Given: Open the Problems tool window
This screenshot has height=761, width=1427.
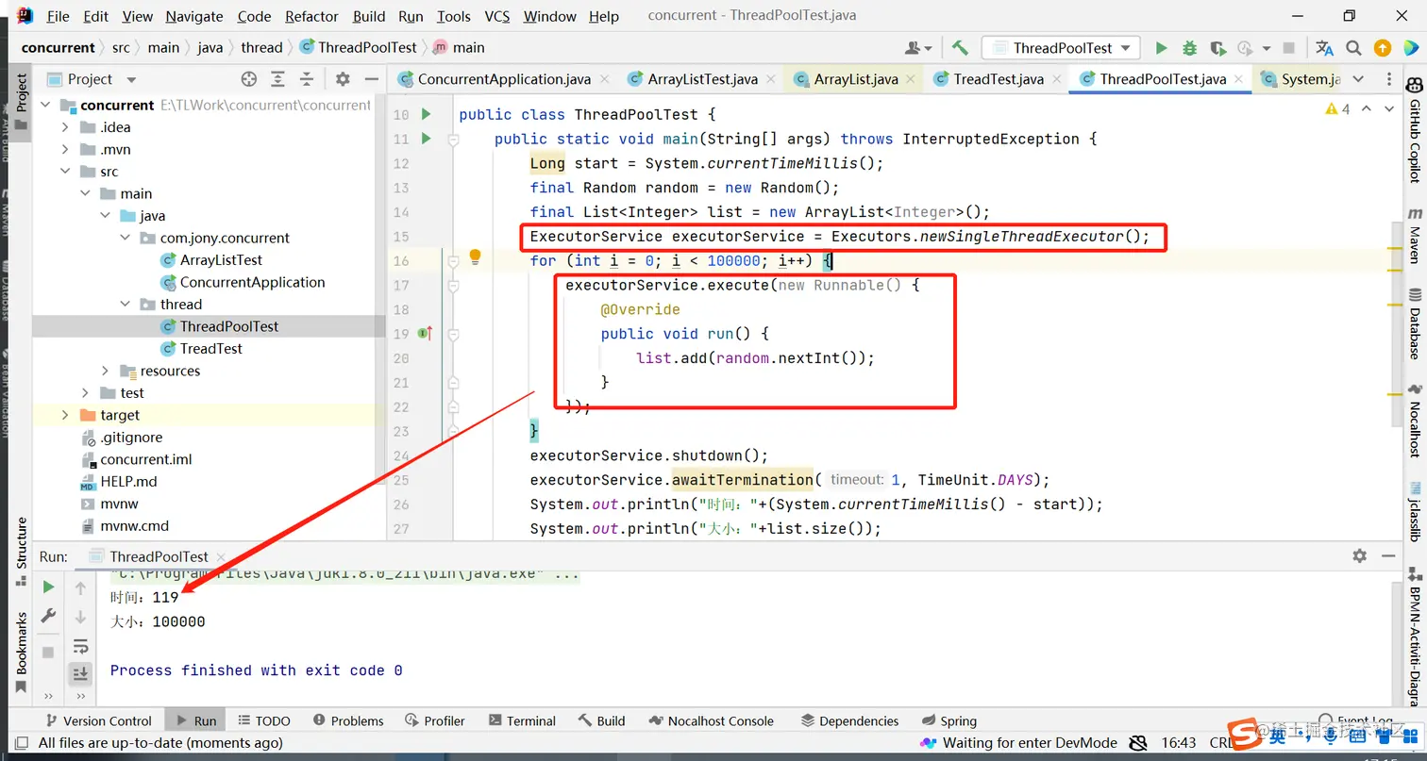Looking at the screenshot, I should 346,720.
